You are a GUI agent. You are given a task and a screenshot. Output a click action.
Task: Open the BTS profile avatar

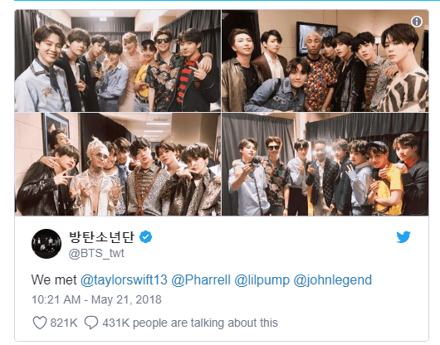[46, 243]
